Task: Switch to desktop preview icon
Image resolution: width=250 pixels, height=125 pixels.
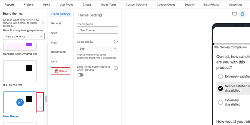Action: [234, 14]
